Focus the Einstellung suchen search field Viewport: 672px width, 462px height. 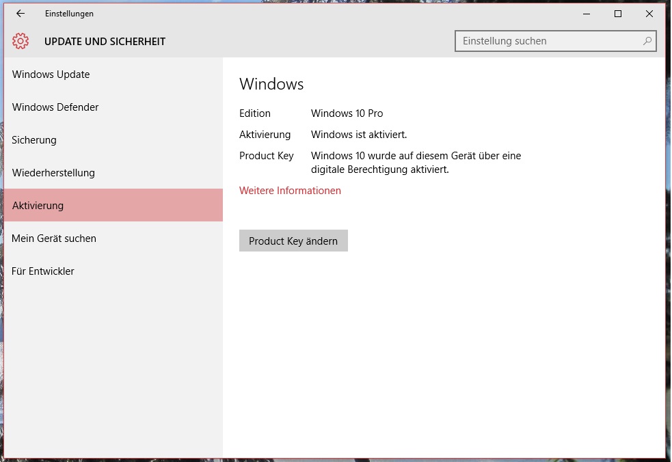[555, 41]
